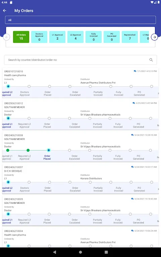Tap Android back navigation triangle

(x=55, y=252)
